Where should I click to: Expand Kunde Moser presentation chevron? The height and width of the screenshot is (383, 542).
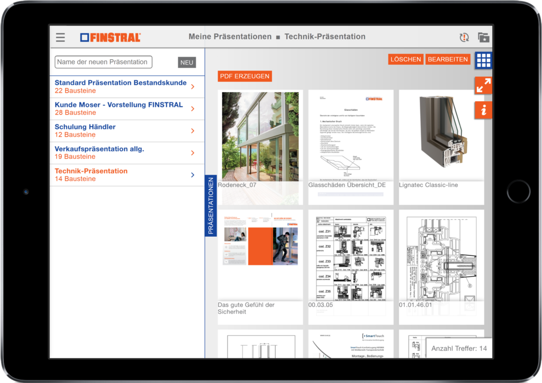193,109
